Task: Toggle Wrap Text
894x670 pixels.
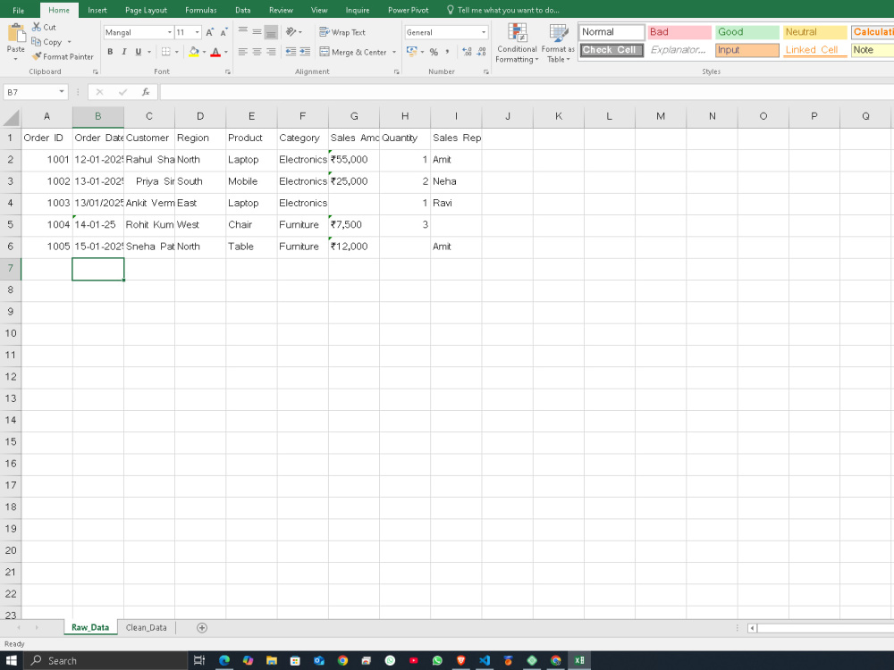Action: (342, 32)
